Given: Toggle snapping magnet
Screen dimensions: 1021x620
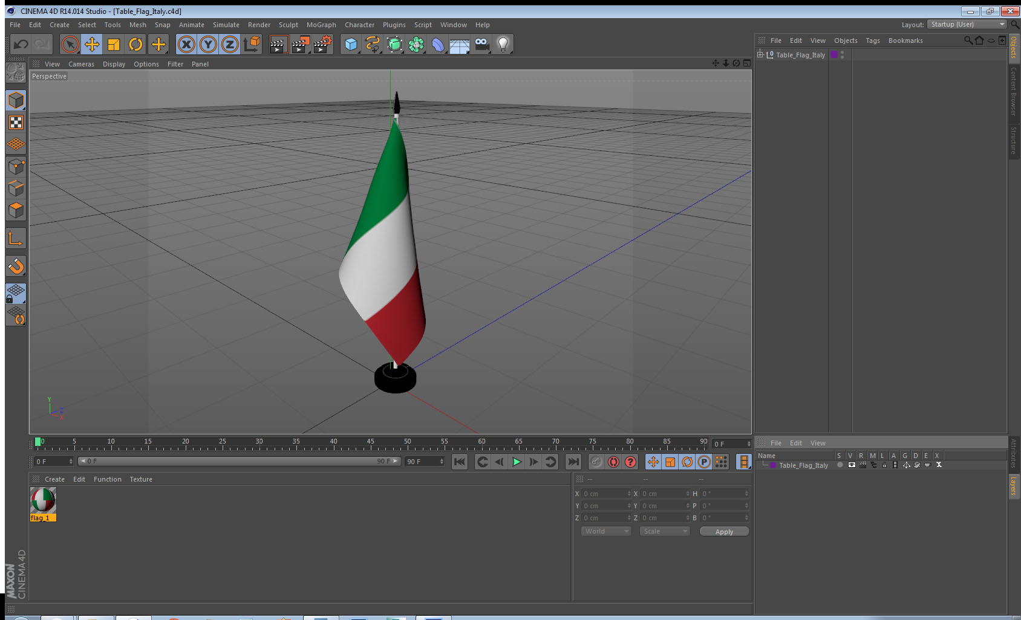Looking at the screenshot, I should pyautogui.click(x=16, y=266).
